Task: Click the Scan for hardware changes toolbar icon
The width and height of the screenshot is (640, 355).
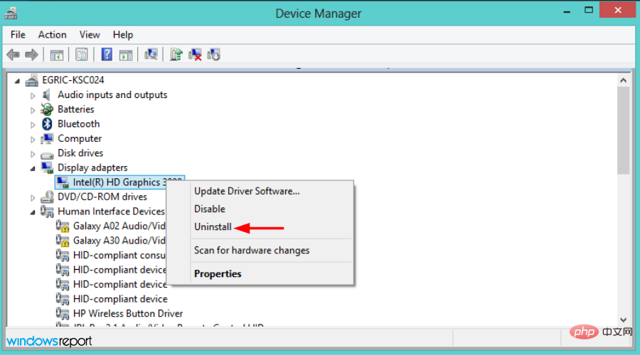Action: click(151, 54)
